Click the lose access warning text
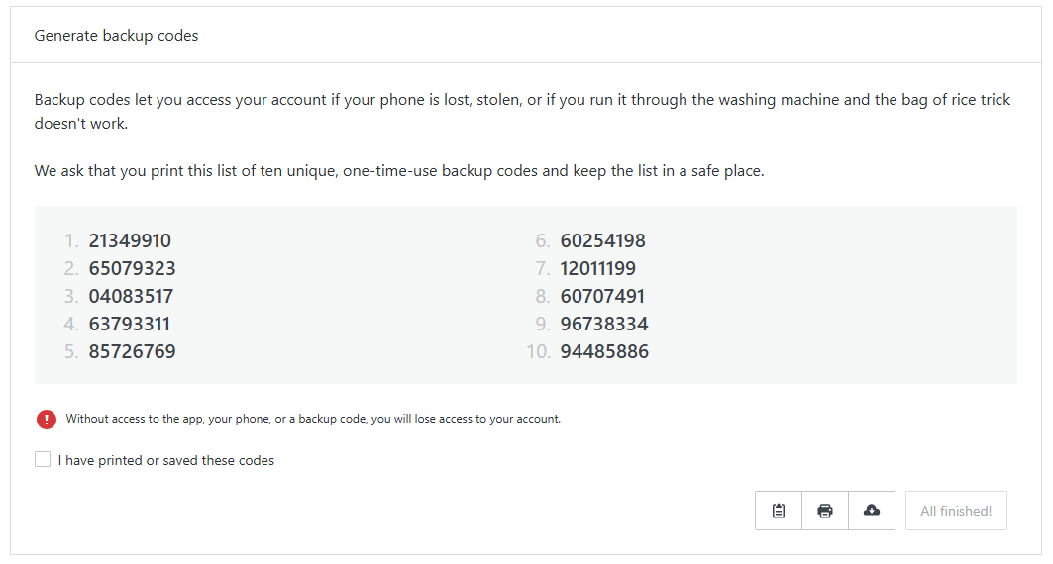Screen dimensions: 1053x564 [313, 419]
